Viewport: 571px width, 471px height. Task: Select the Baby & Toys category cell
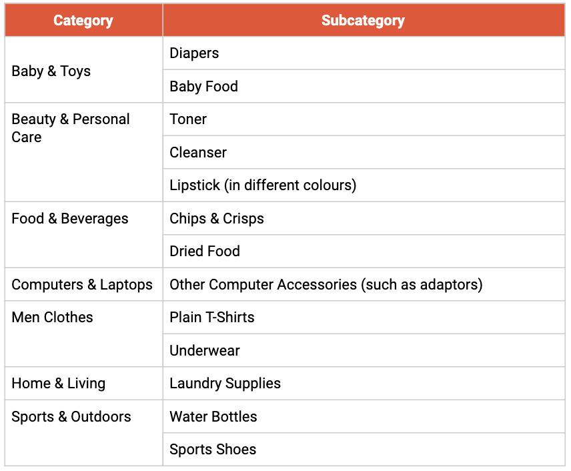coord(51,71)
